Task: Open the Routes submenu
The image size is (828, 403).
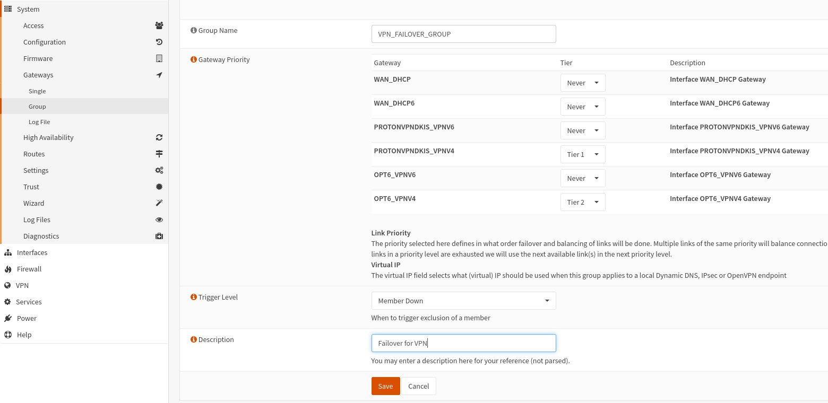Action: point(85,154)
